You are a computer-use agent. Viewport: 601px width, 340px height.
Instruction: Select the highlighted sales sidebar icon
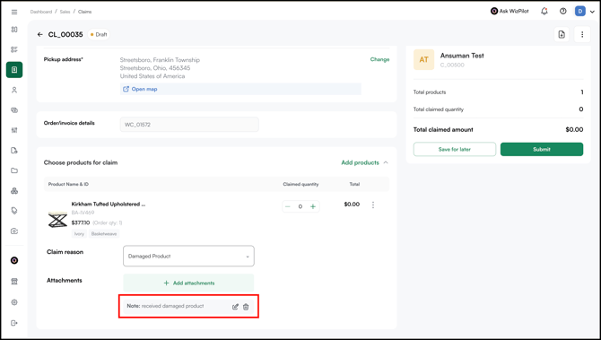coord(14,70)
